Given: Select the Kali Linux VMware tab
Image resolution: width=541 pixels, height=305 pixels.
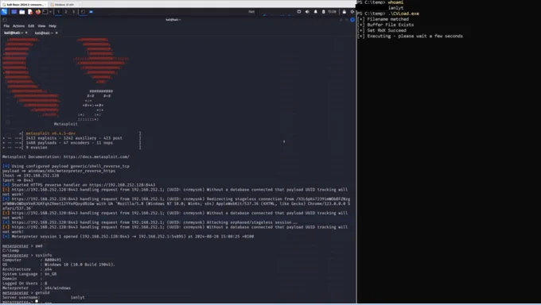Looking at the screenshot, I should (24, 5).
